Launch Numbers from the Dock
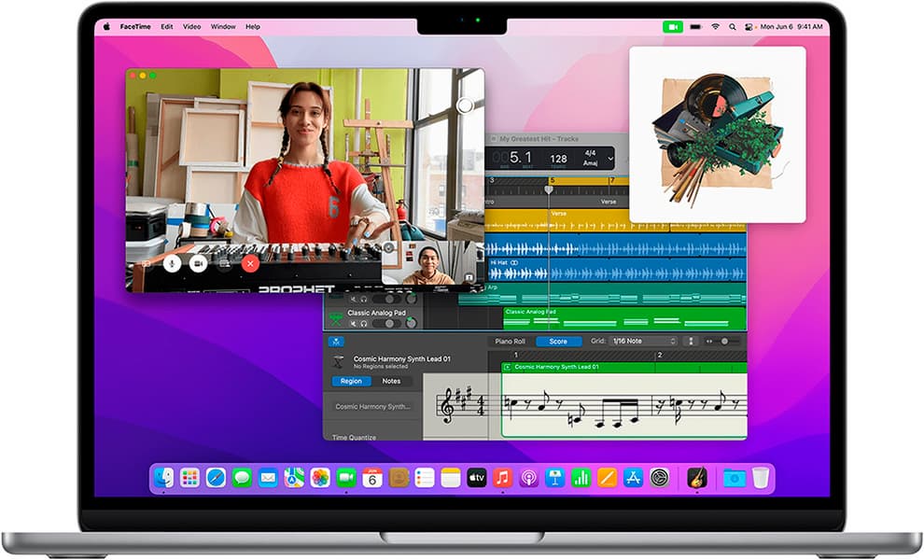Screen dimensions: 924x560 coord(581,478)
